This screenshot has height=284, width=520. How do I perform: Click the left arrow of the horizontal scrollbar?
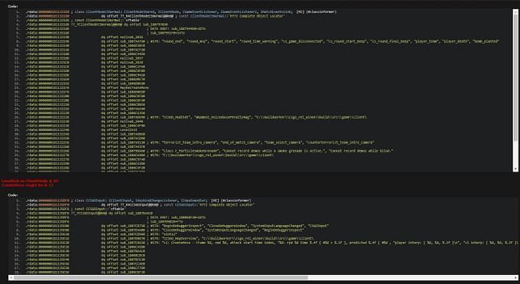(x=11, y=277)
